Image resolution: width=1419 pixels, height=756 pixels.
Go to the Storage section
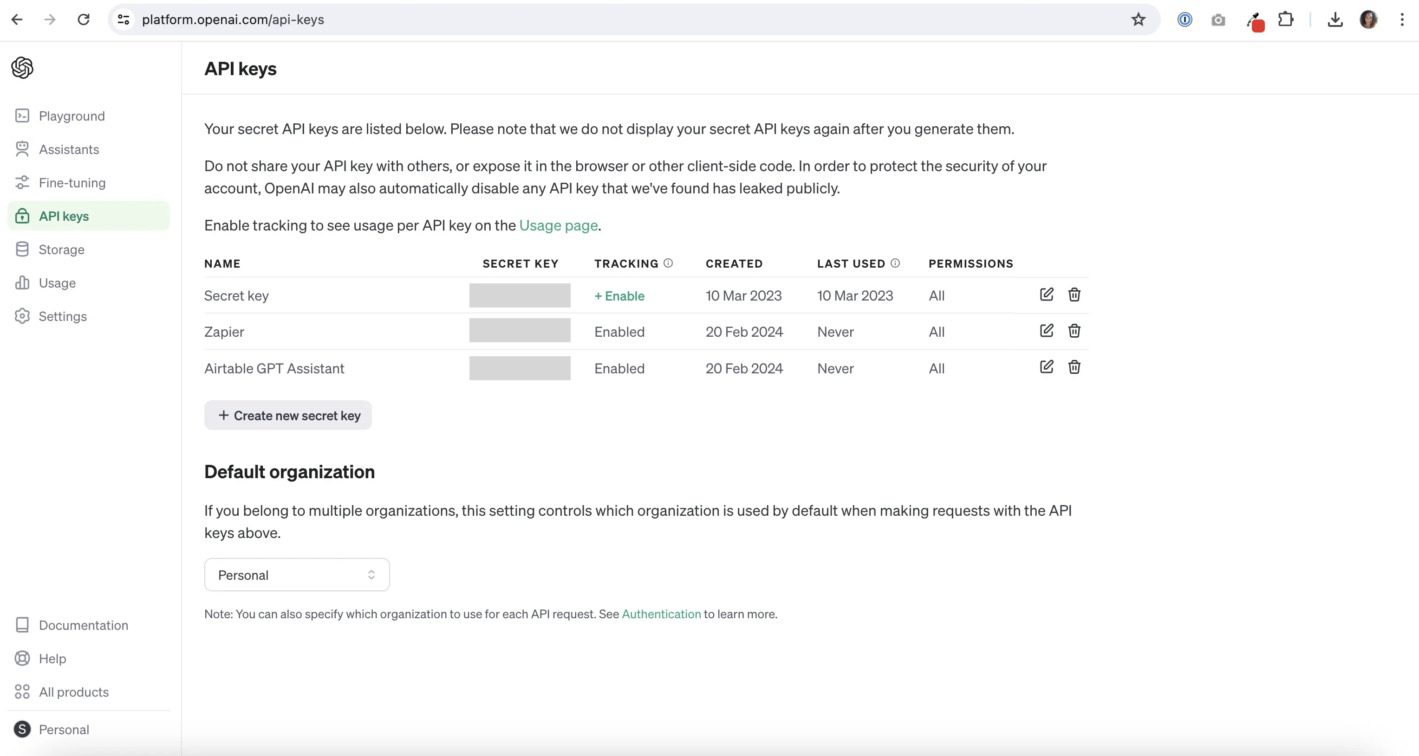click(60, 249)
